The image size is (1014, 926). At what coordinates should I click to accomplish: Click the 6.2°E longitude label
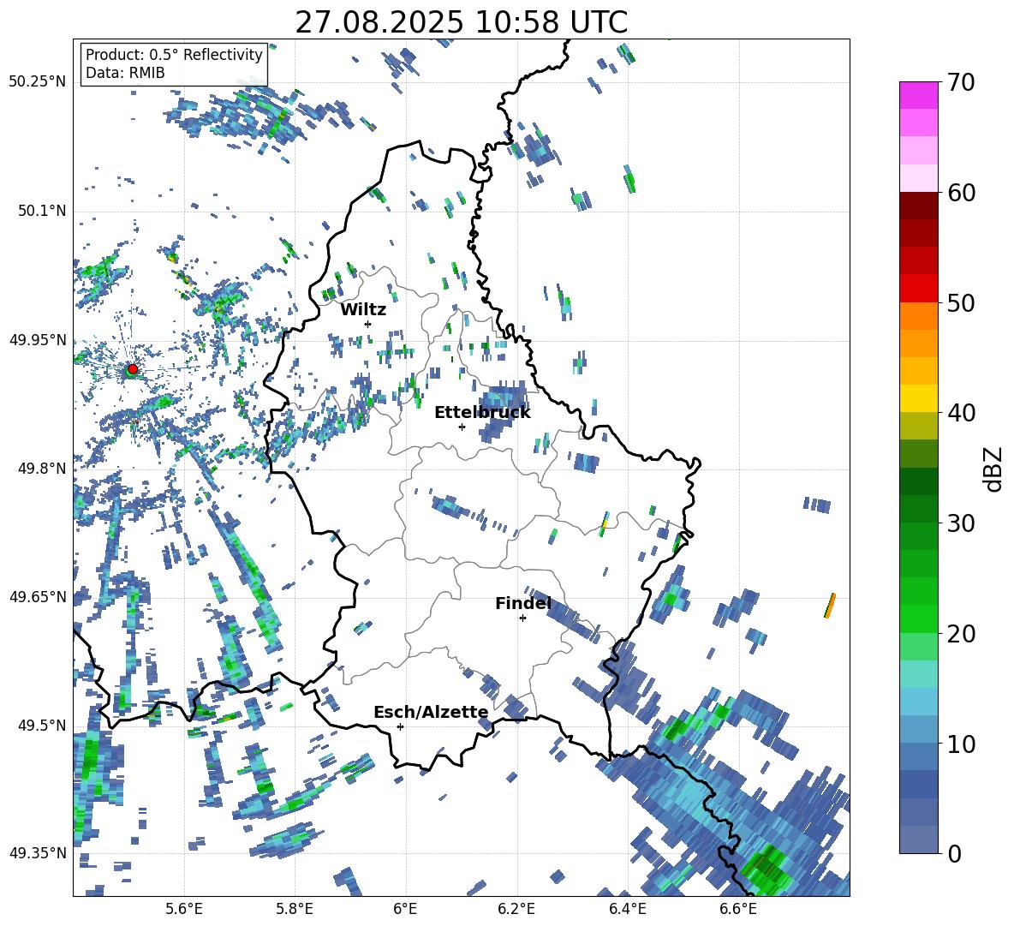click(516, 909)
